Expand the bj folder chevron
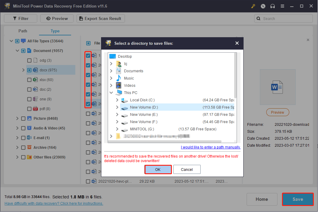Screen dimensions: 318x212 pyautogui.click(x=111, y=64)
